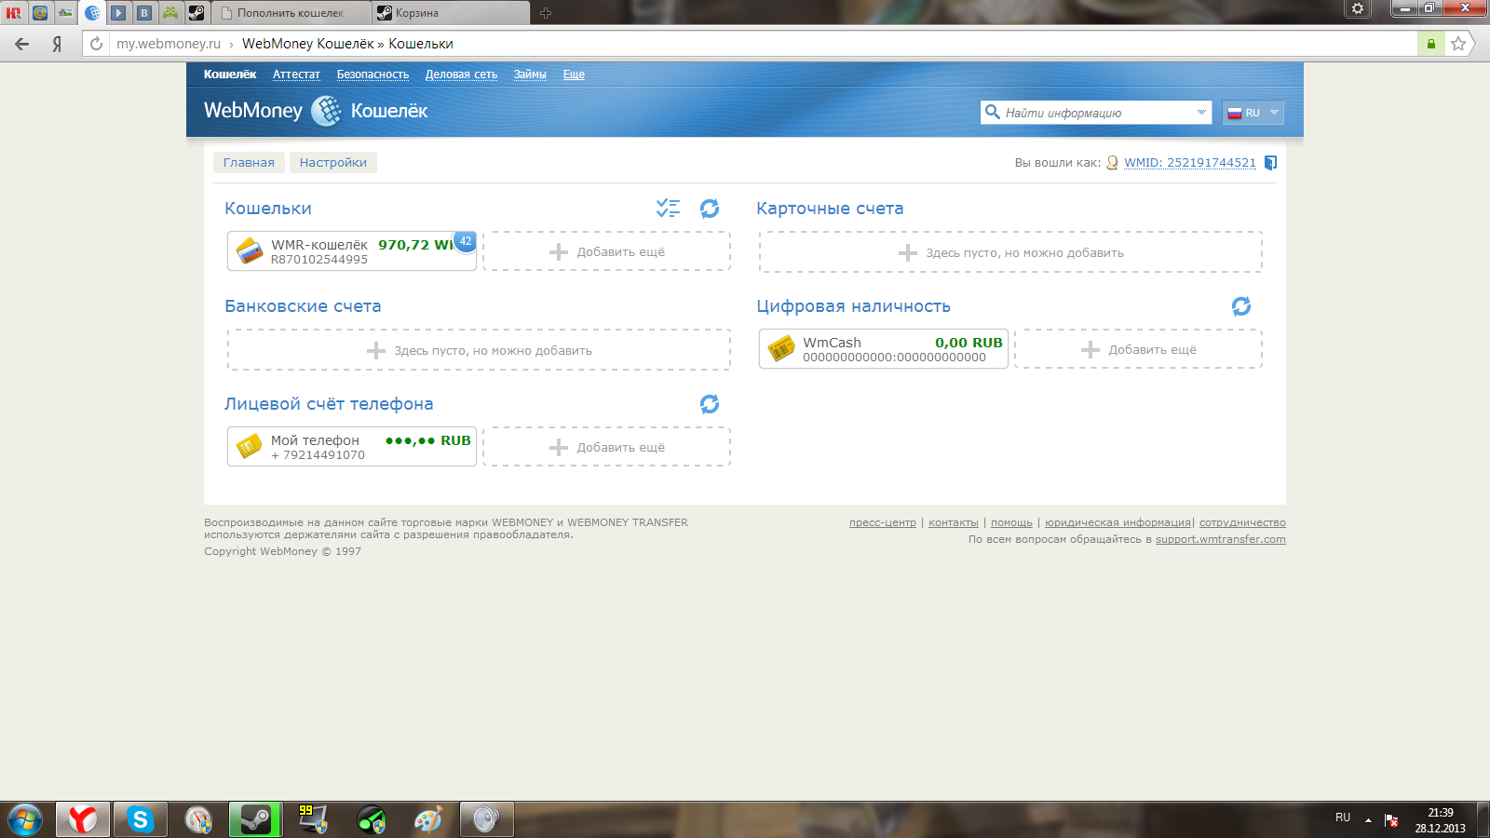
Task: Open the сотрудничество footer link
Action: point(1242,522)
